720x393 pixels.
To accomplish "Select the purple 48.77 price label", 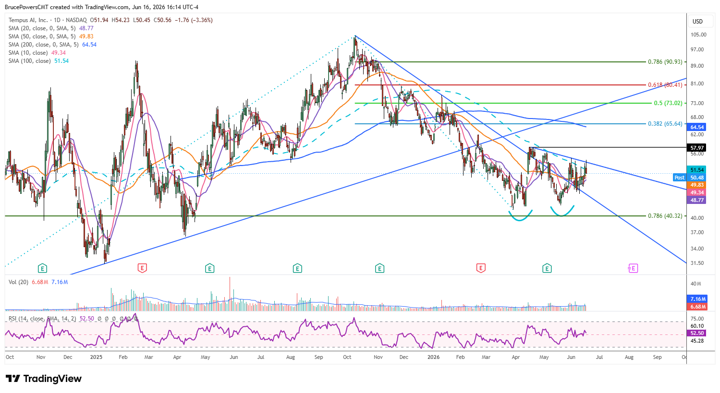I will (x=697, y=200).
